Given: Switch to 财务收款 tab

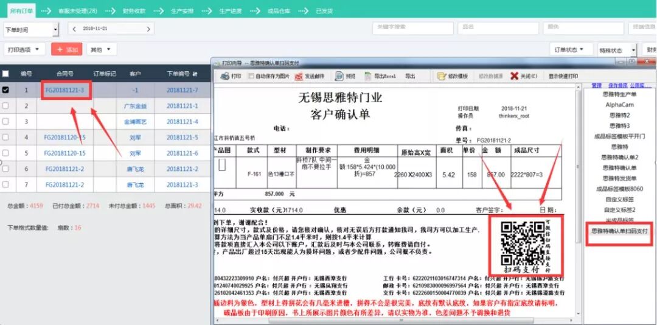Looking at the screenshot, I should (x=134, y=11).
